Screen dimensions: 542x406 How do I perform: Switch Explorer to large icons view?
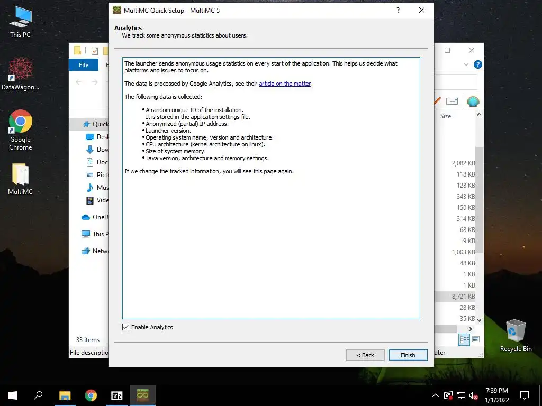click(x=476, y=339)
